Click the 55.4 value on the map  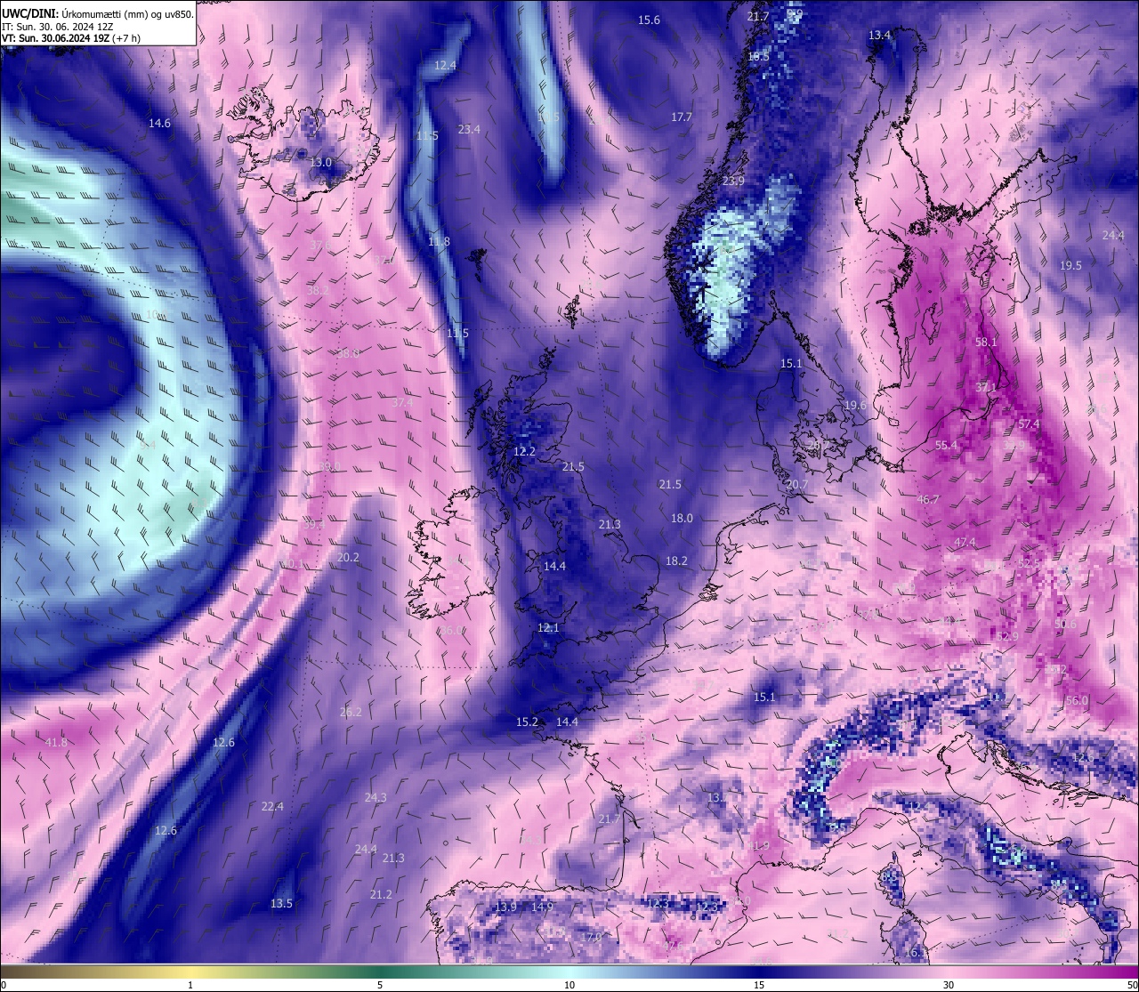click(946, 446)
